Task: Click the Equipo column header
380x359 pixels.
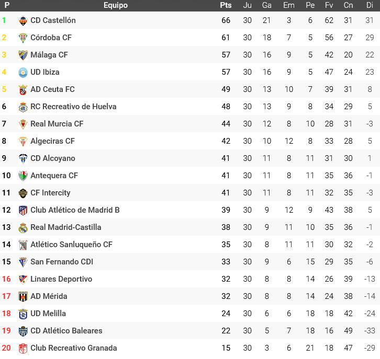Action: click(116, 5)
